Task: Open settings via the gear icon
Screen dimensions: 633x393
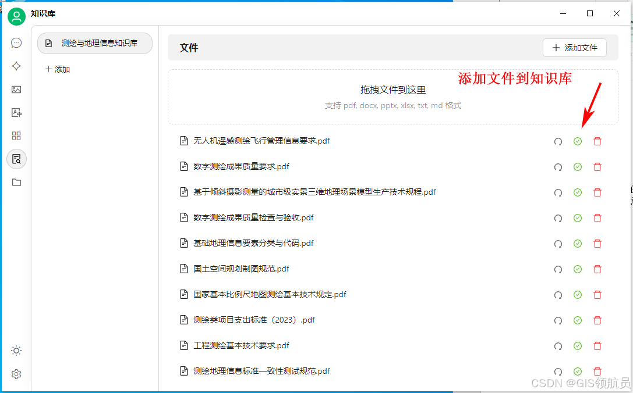Action: click(16, 374)
